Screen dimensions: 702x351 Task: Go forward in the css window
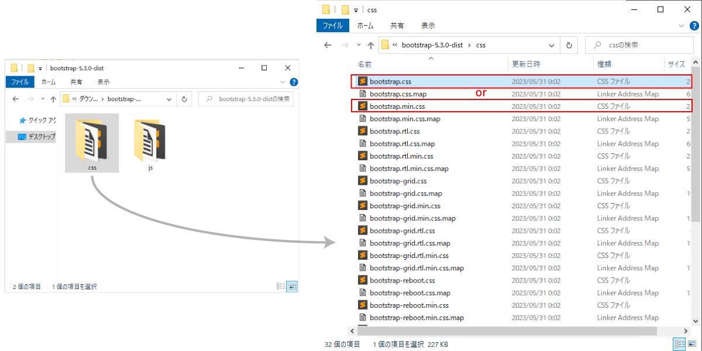345,45
